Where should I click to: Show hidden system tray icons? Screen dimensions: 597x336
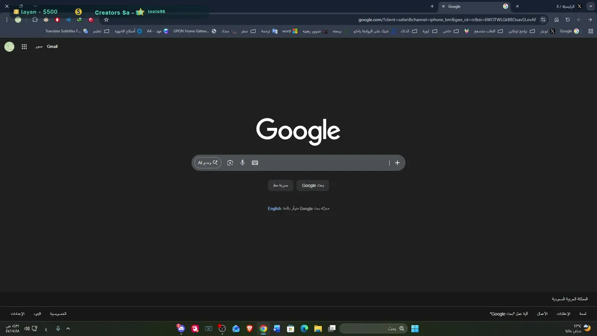pyautogui.click(x=68, y=329)
